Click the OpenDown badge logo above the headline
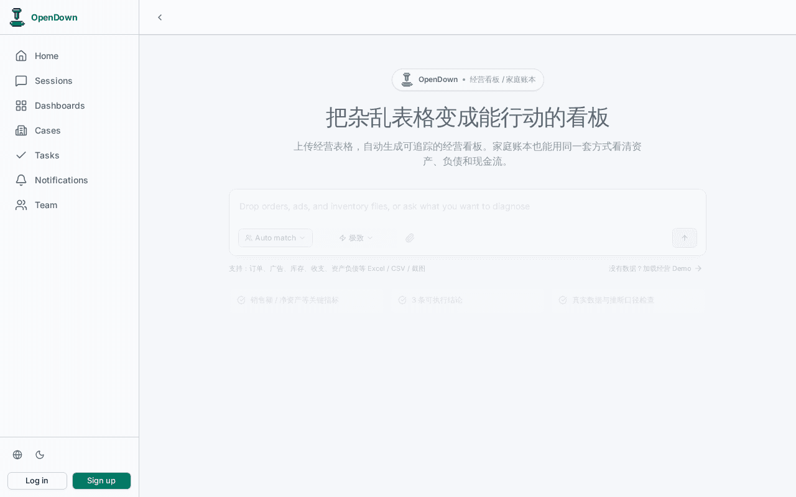 pos(407,80)
